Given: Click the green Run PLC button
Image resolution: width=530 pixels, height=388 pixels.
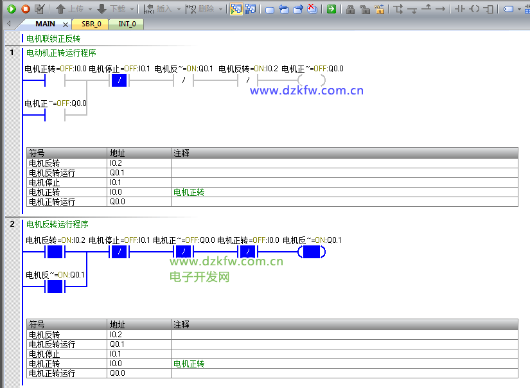Looking at the screenshot, I should coord(11,9).
